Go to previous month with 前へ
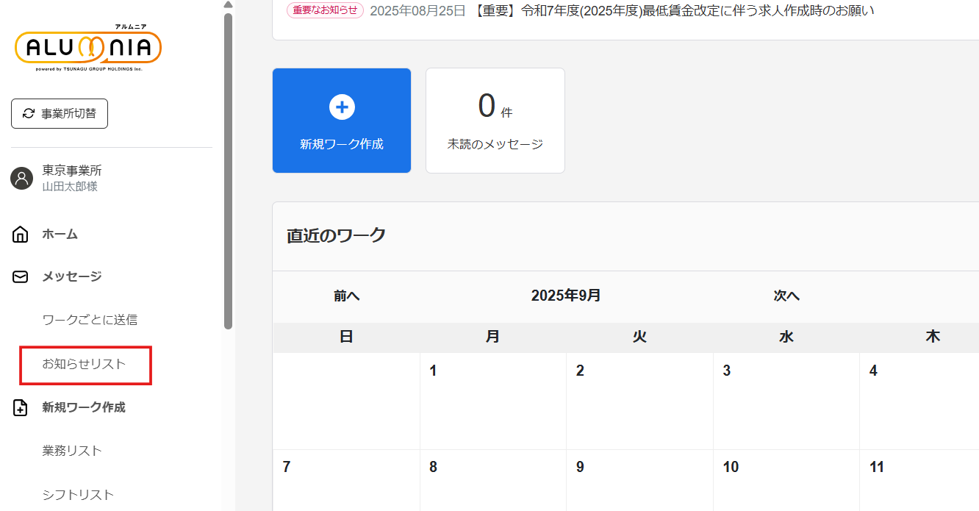 [x=346, y=296]
